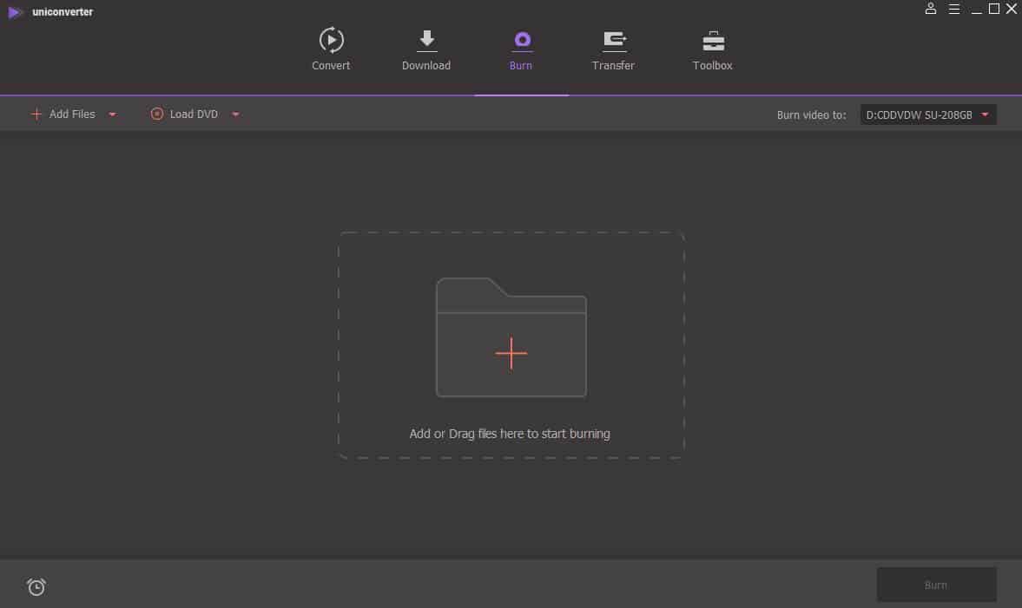Open the Burn video to drive dropdown
Viewport: 1022px width, 608px height.
pos(927,114)
